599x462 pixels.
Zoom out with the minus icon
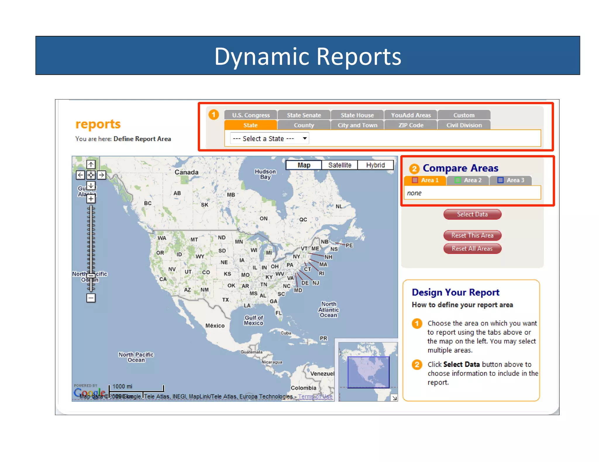[91, 298]
